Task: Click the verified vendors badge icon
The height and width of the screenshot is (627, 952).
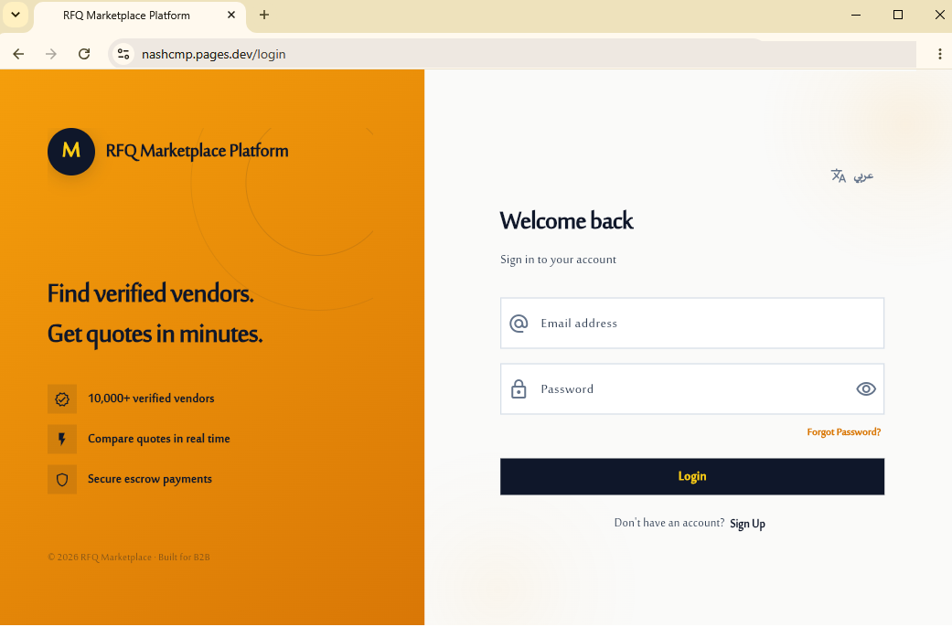Action: pos(62,399)
